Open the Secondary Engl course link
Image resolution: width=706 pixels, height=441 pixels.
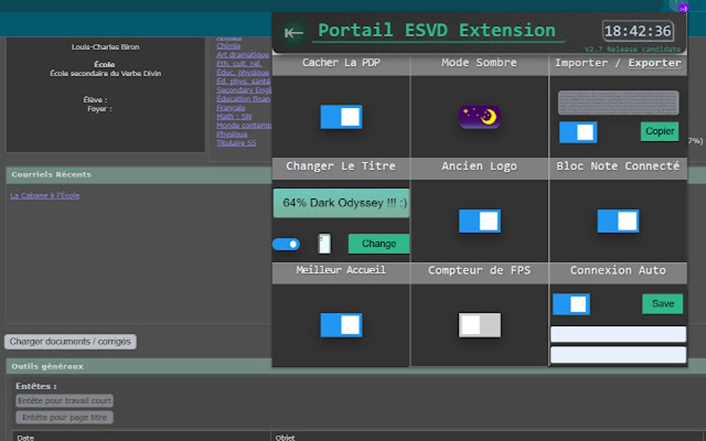[244, 90]
